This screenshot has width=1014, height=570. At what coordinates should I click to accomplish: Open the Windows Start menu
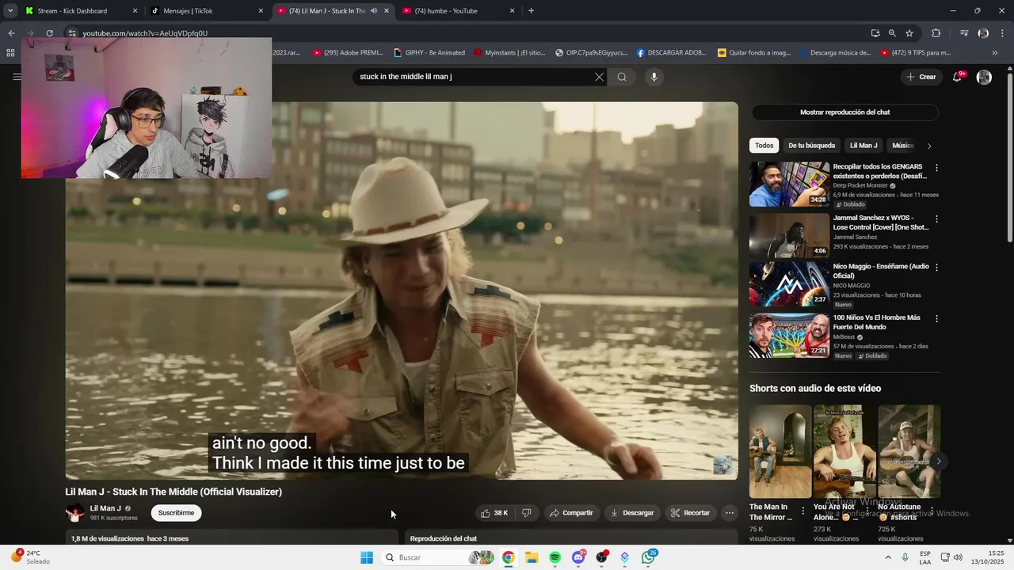(x=367, y=557)
